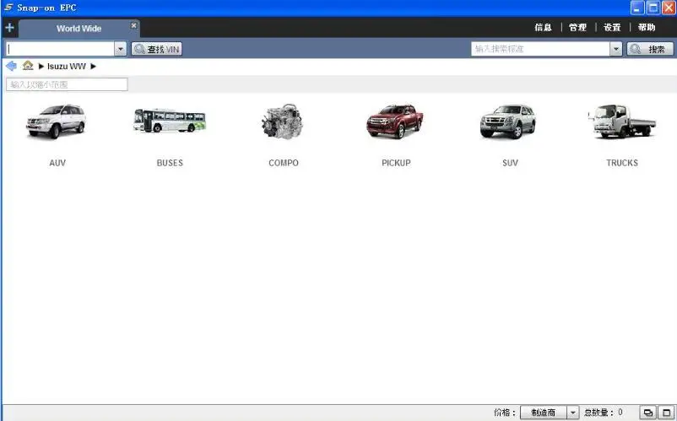
Task: Open the BUSES category bus image
Action: click(170, 121)
